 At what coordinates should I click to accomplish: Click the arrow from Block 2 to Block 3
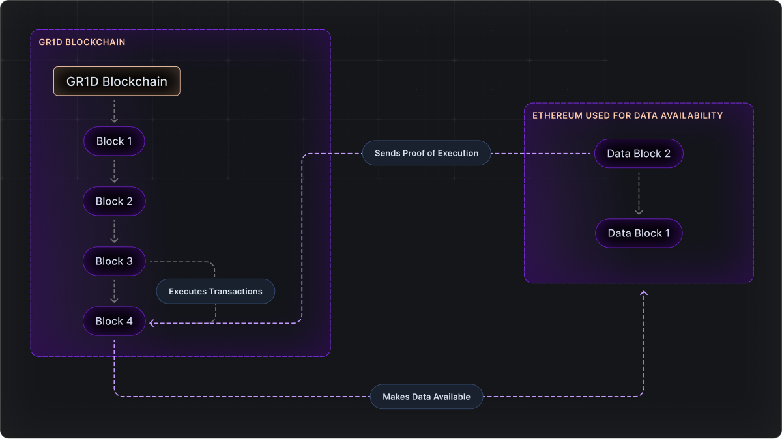point(114,231)
